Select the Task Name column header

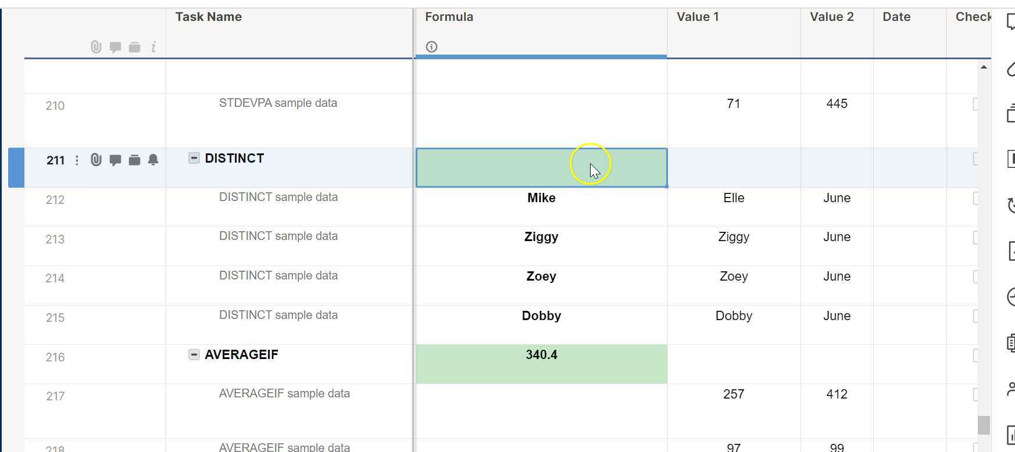209,17
